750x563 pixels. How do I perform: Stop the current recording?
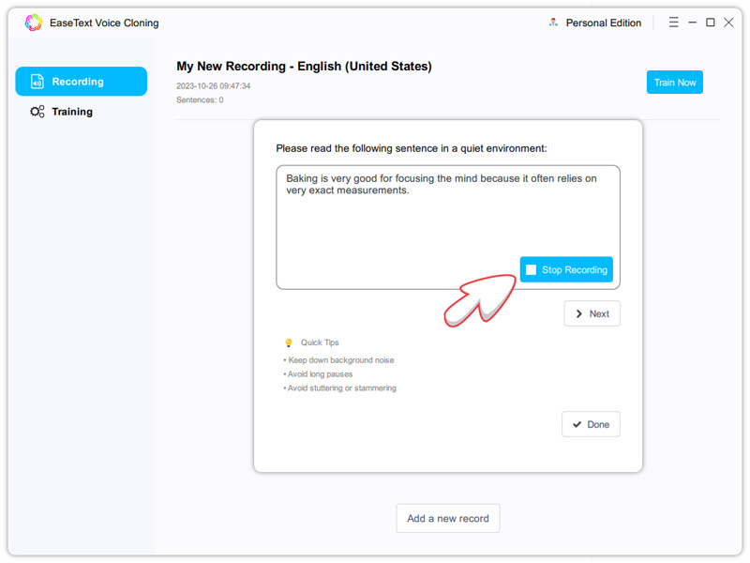(566, 269)
